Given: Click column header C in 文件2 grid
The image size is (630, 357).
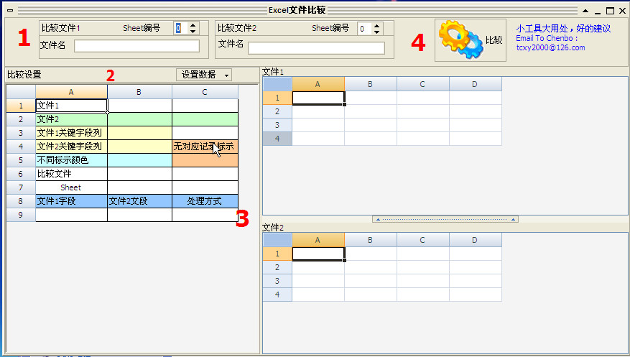Looking at the screenshot, I should click(422, 240).
